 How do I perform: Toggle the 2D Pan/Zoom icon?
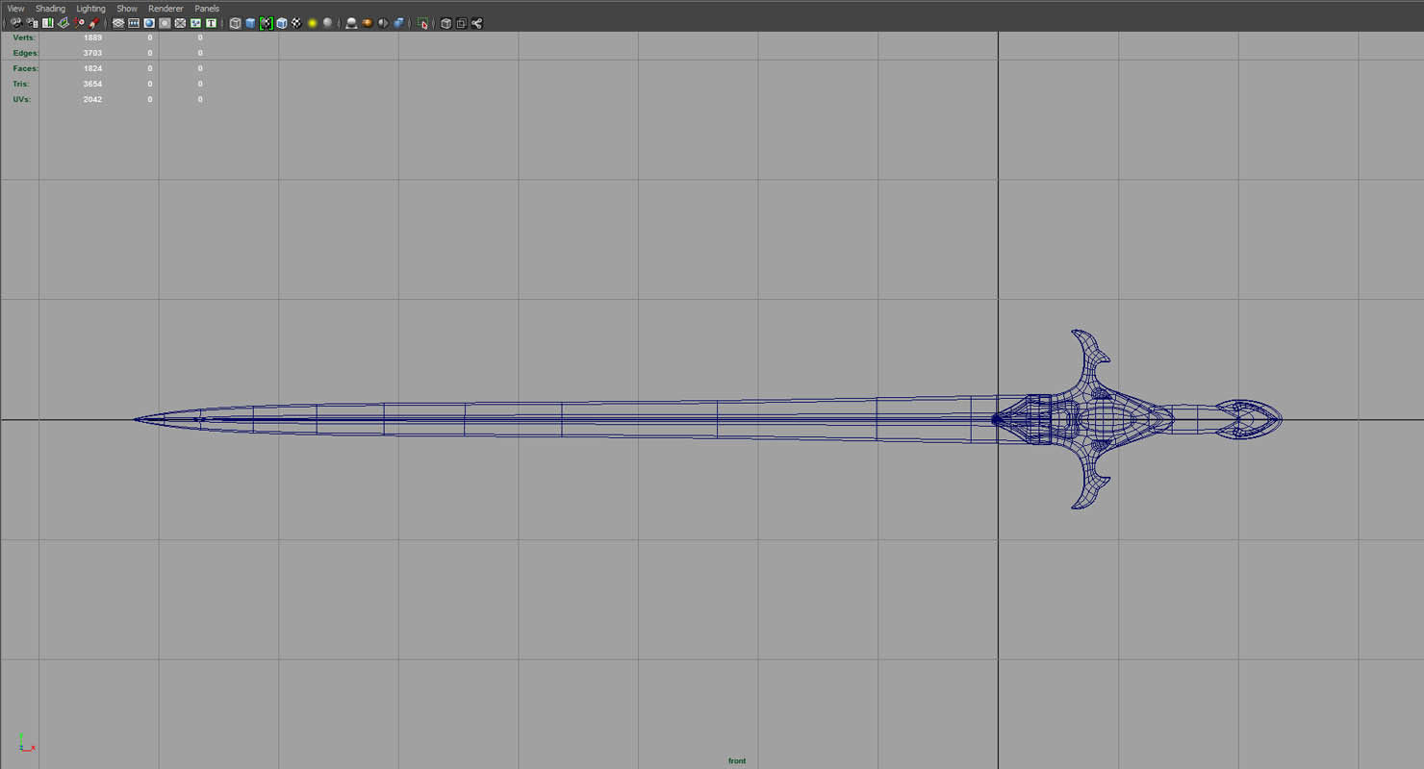[x=79, y=23]
